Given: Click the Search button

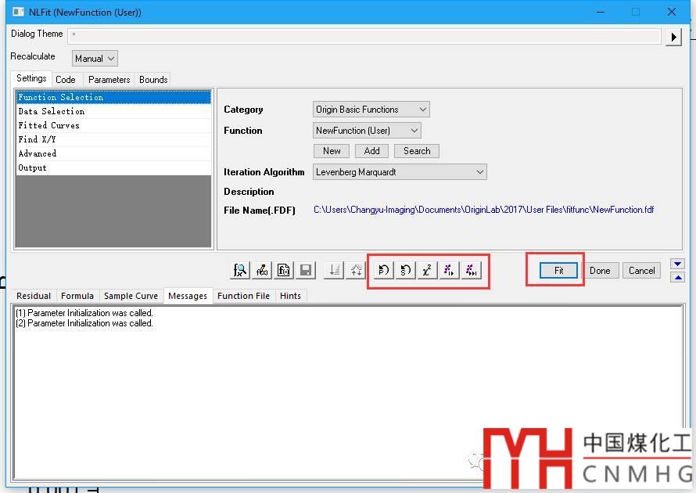Looking at the screenshot, I should 417,151.
